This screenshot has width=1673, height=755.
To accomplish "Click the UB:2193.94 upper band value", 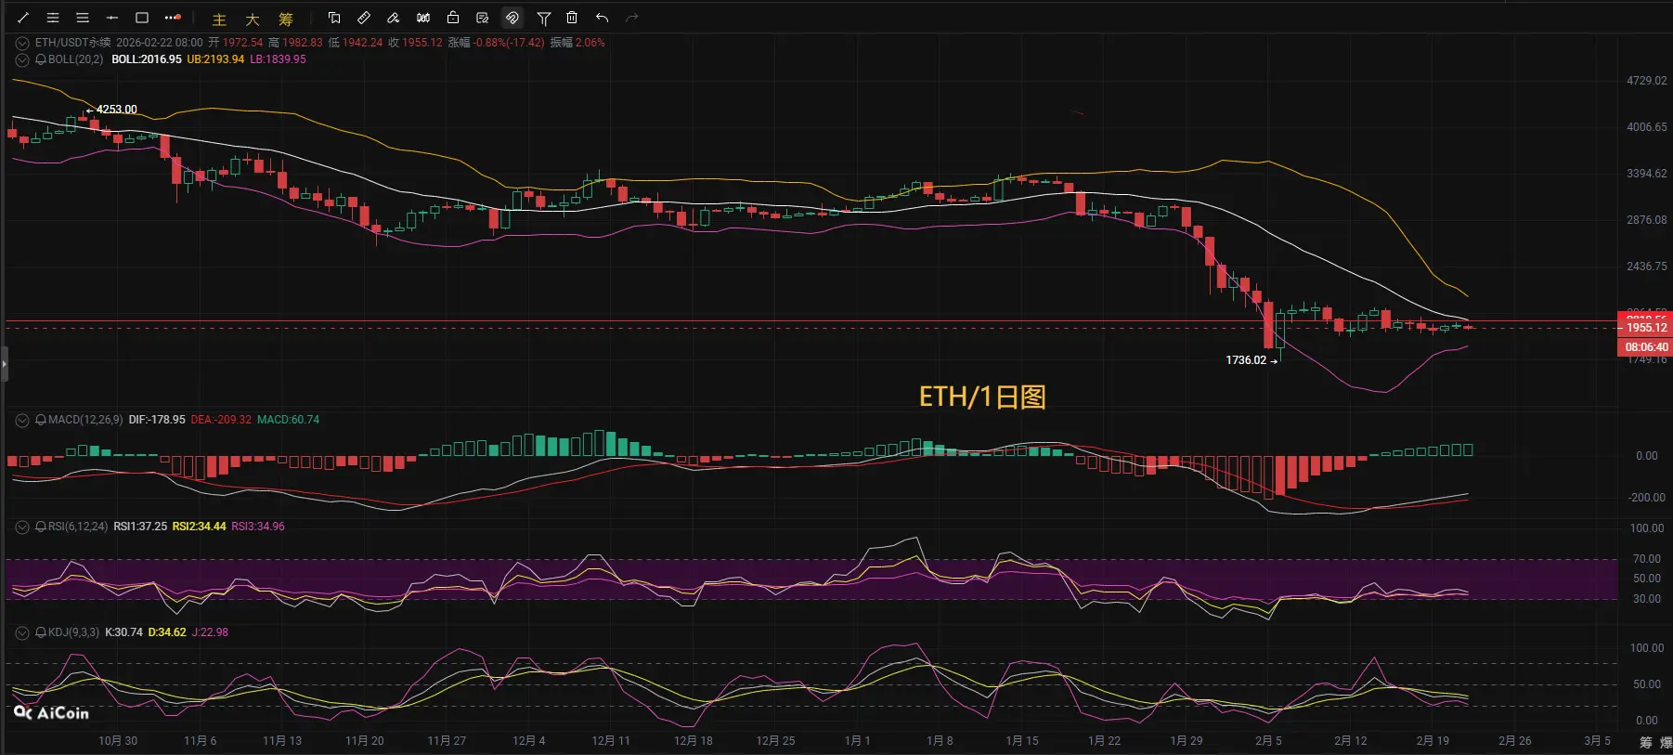I will click(215, 59).
